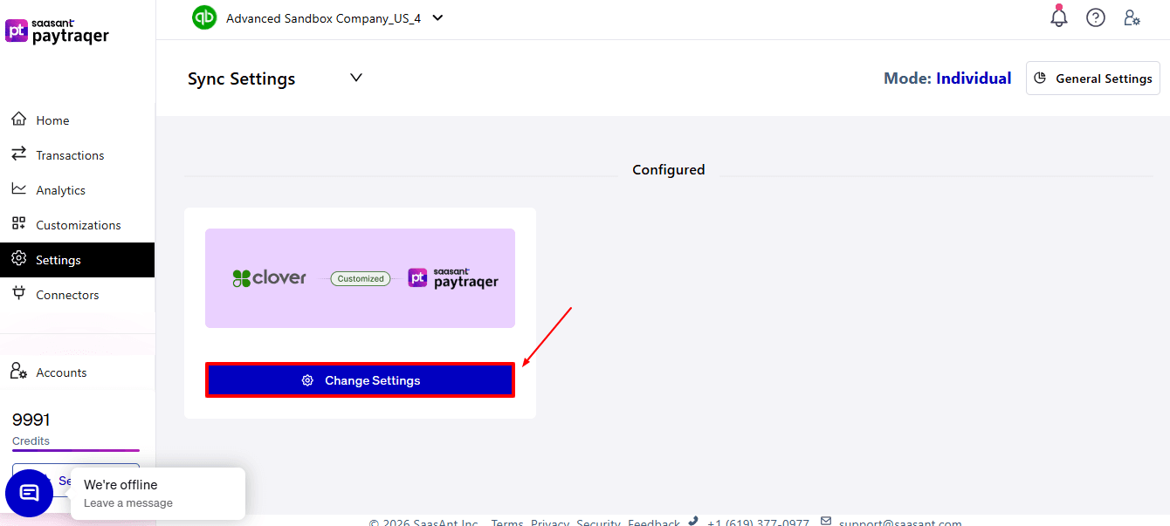Image resolution: width=1170 pixels, height=526 pixels.
Task: Click the Connectors plug icon
Action: [x=18, y=293]
